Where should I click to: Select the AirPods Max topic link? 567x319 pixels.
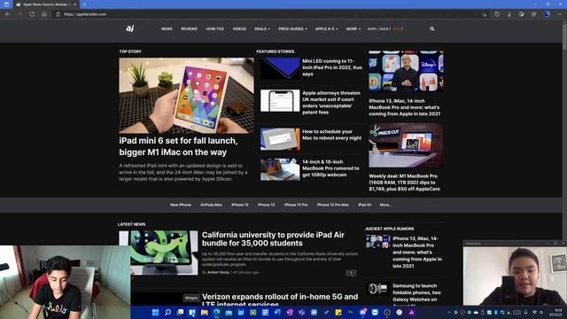tap(211, 205)
